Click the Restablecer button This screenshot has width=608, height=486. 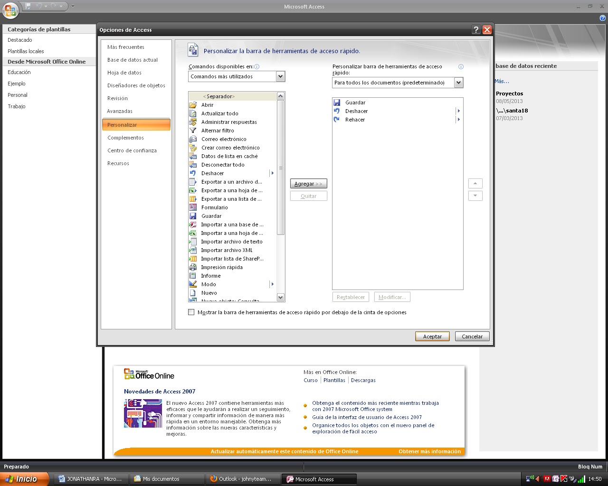coord(351,297)
